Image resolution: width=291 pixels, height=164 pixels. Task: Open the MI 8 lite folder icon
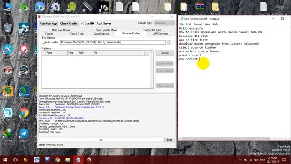[216, 9]
